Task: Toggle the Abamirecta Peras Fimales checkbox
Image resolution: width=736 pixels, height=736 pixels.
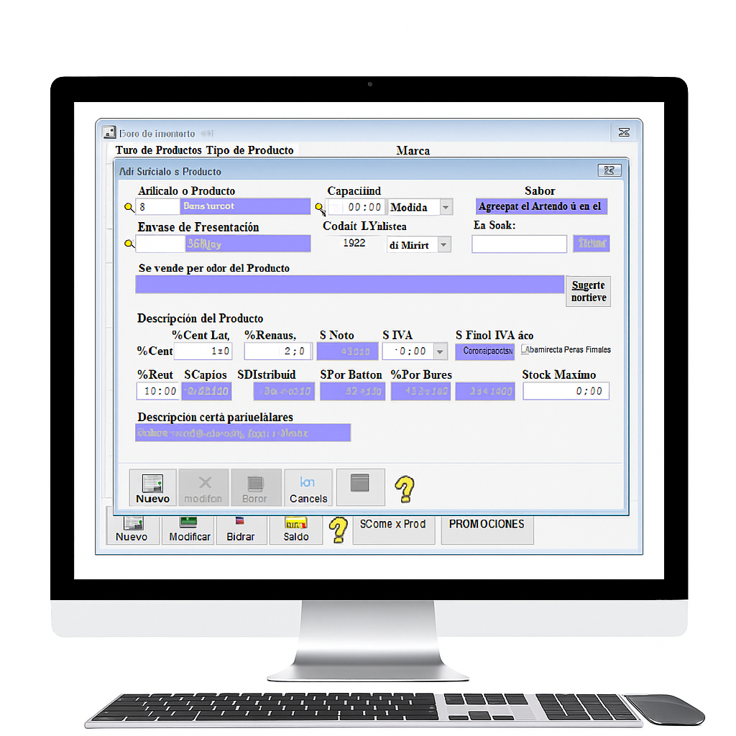Action: coord(525,350)
